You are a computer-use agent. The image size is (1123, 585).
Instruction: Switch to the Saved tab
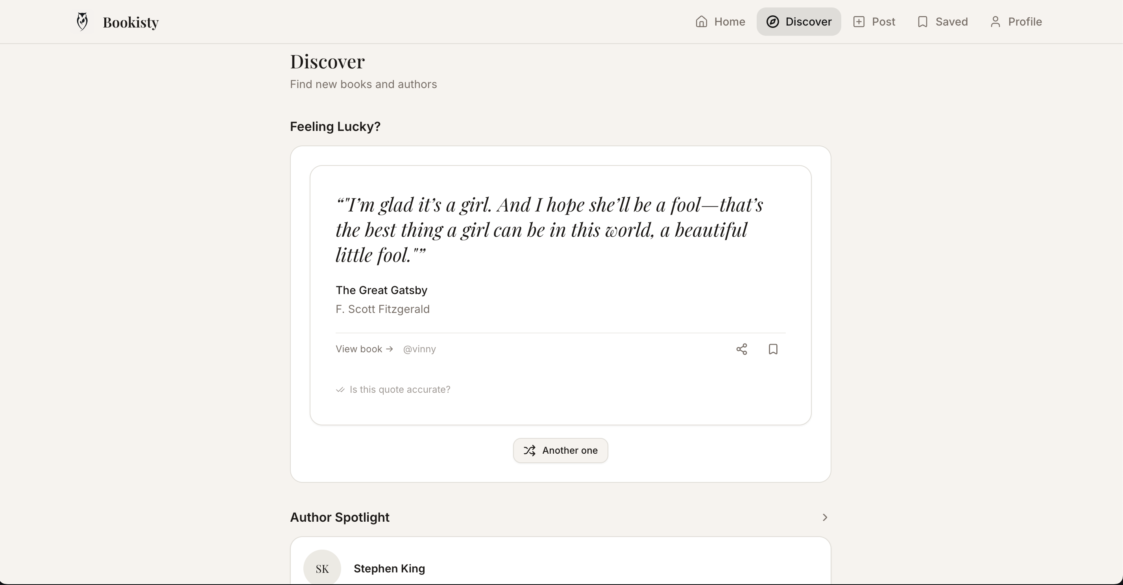pyautogui.click(x=942, y=21)
